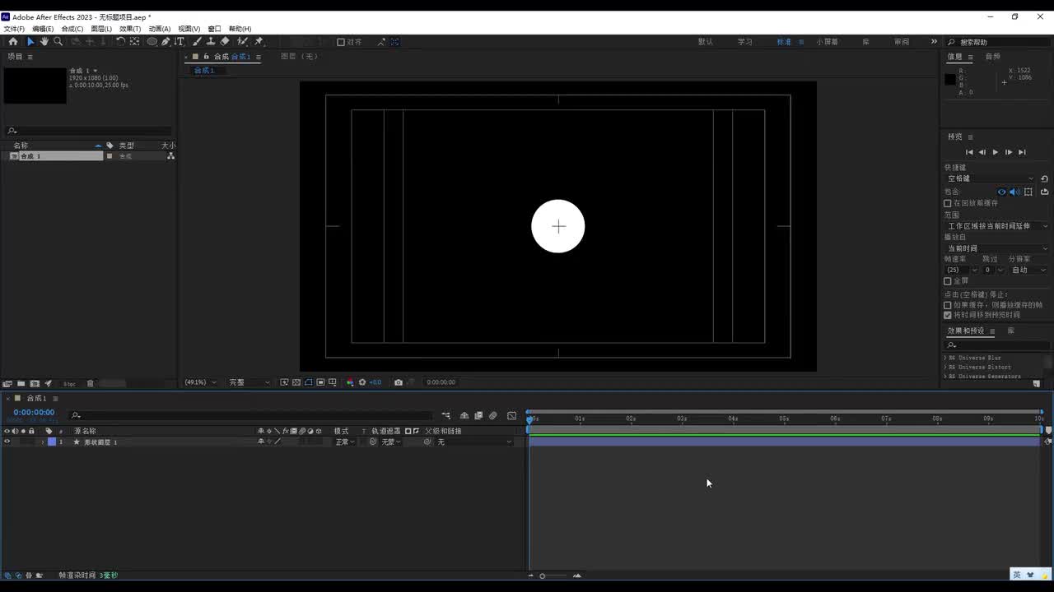Open the 文件(F) menu
The image size is (1054, 592).
[x=14, y=29]
